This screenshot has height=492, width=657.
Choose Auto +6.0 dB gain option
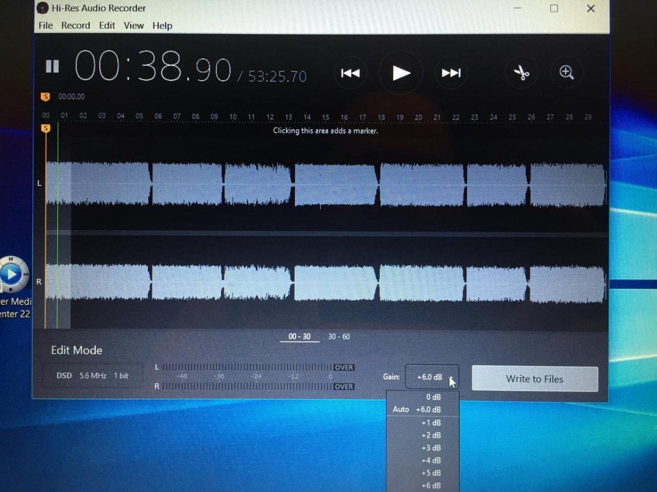[422, 409]
